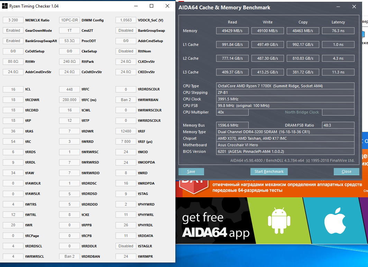Click the BankGroupSwapAlt value field

tap(13, 41)
